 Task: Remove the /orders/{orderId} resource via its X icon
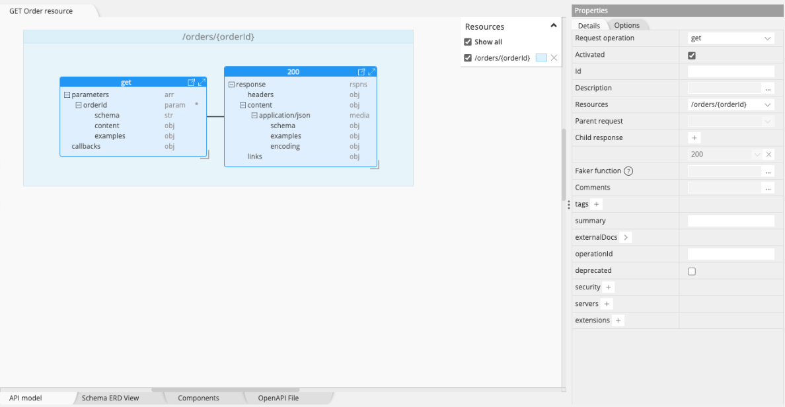[554, 58]
